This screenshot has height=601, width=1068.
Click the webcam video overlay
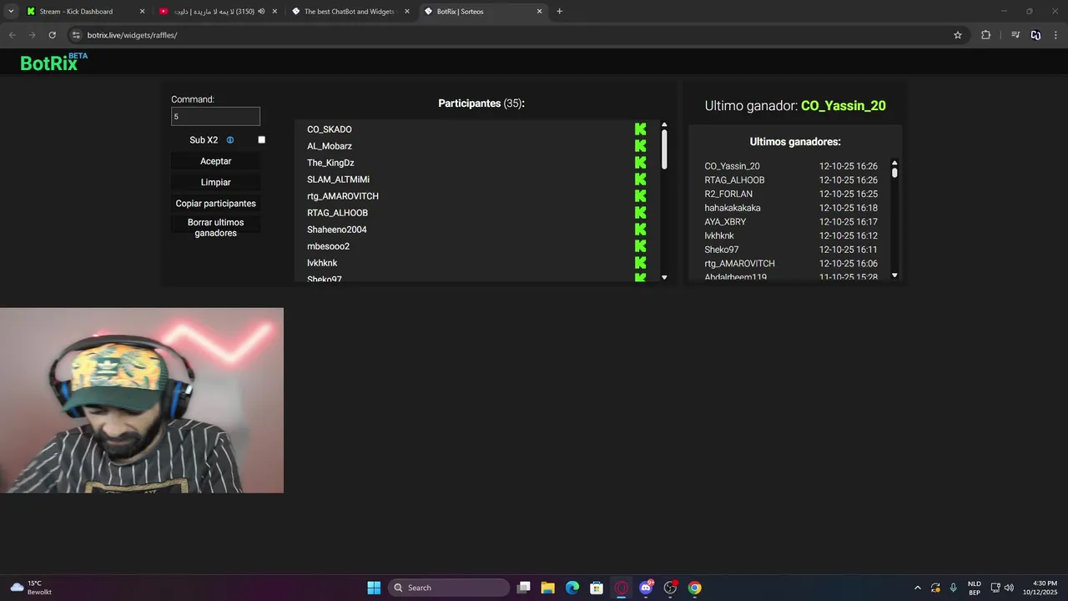coord(142,401)
